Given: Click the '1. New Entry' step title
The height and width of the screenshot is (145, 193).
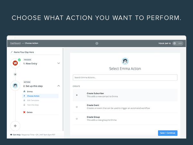Looking at the screenshot, I should click(30, 63).
